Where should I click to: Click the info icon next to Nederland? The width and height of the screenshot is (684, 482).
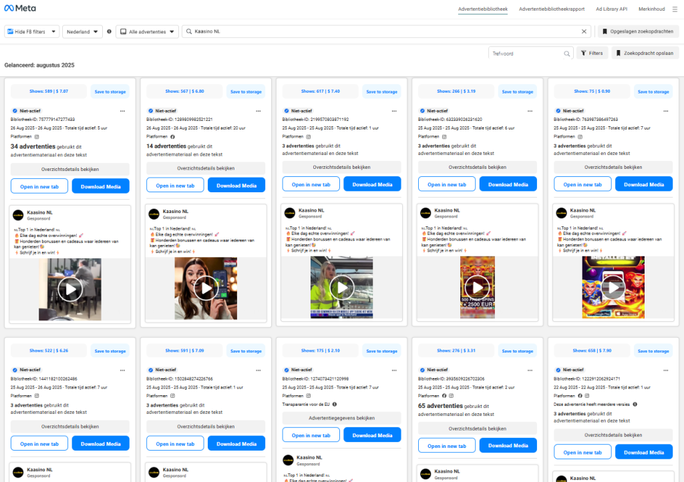point(109,31)
